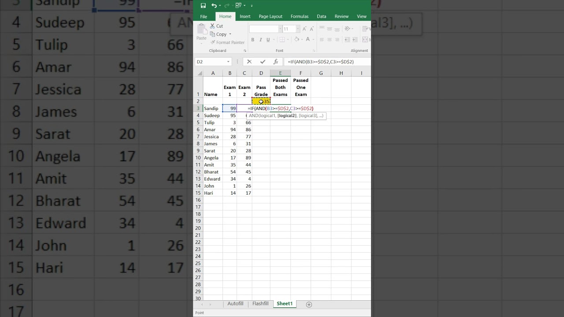This screenshot has width=564, height=317.
Task: Click the Fill Color paint bucket
Action: click(x=297, y=40)
